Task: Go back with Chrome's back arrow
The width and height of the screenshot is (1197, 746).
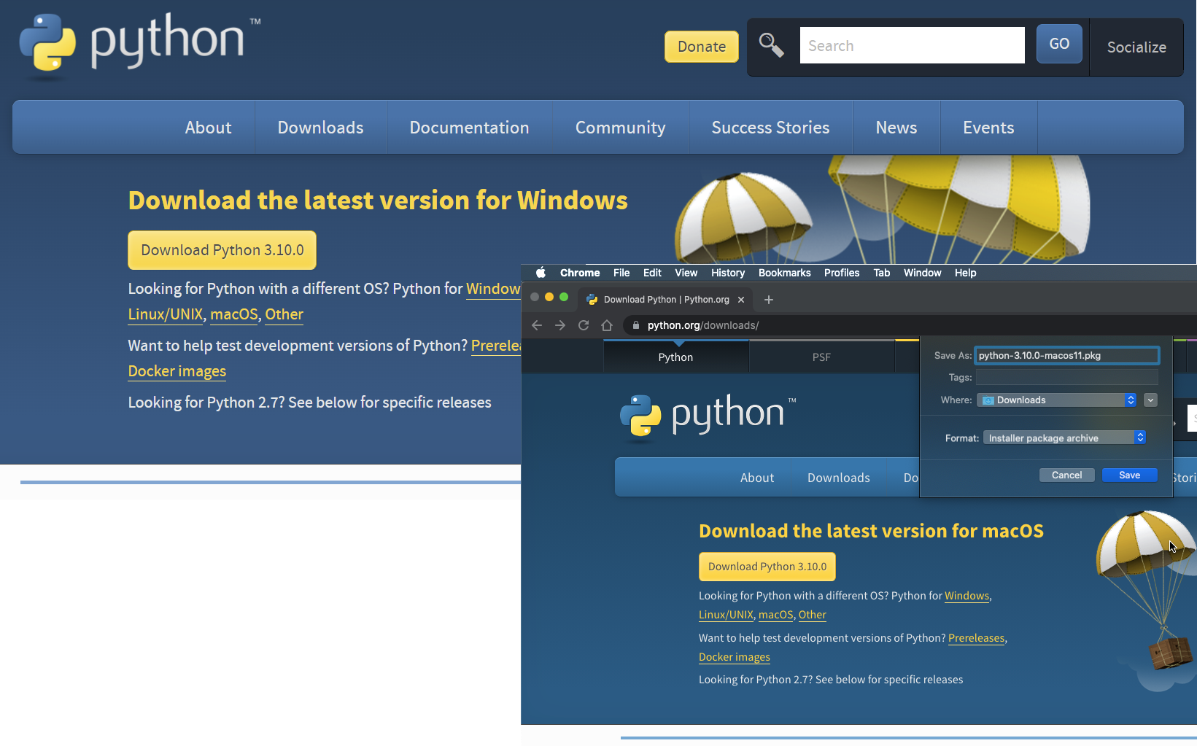Action: tap(537, 325)
